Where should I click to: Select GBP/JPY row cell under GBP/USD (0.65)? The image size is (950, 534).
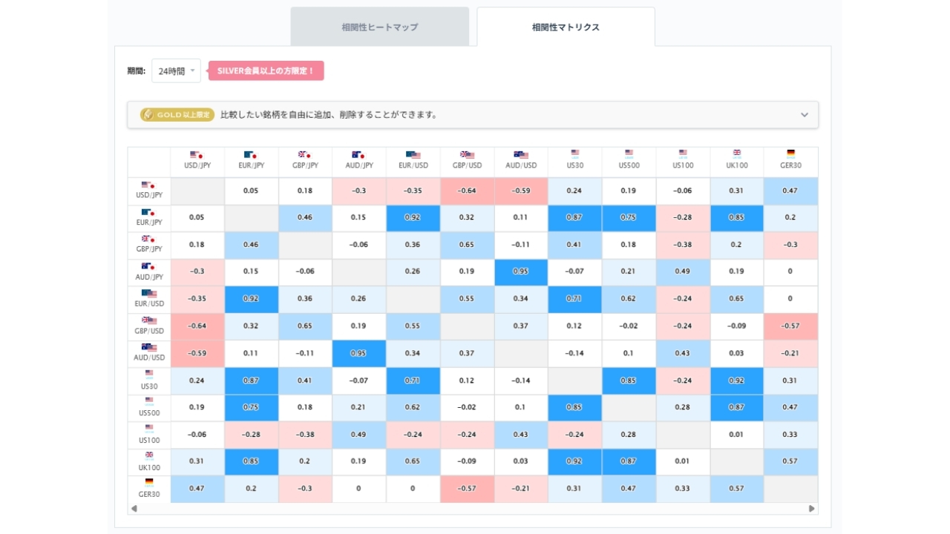(x=467, y=245)
